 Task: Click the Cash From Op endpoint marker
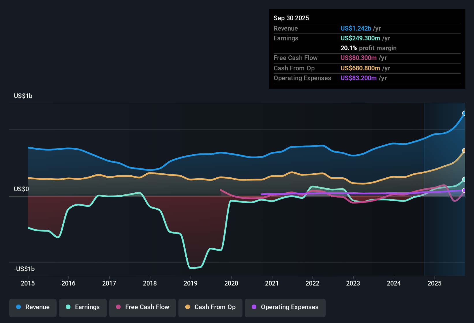click(x=464, y=150)
